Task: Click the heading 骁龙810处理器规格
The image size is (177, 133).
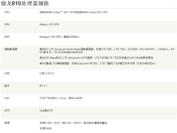Action: coord(25,3)
